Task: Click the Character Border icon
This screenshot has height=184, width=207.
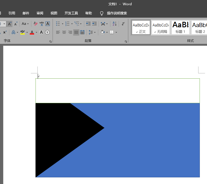Action: (x=48, y=24)
